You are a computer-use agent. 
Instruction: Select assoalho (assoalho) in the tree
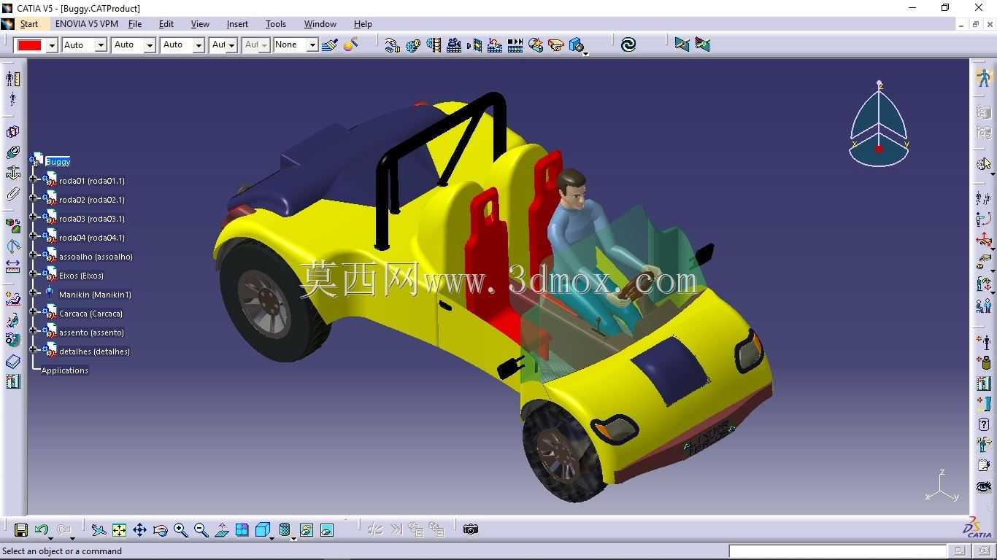[x=96, y=257]
